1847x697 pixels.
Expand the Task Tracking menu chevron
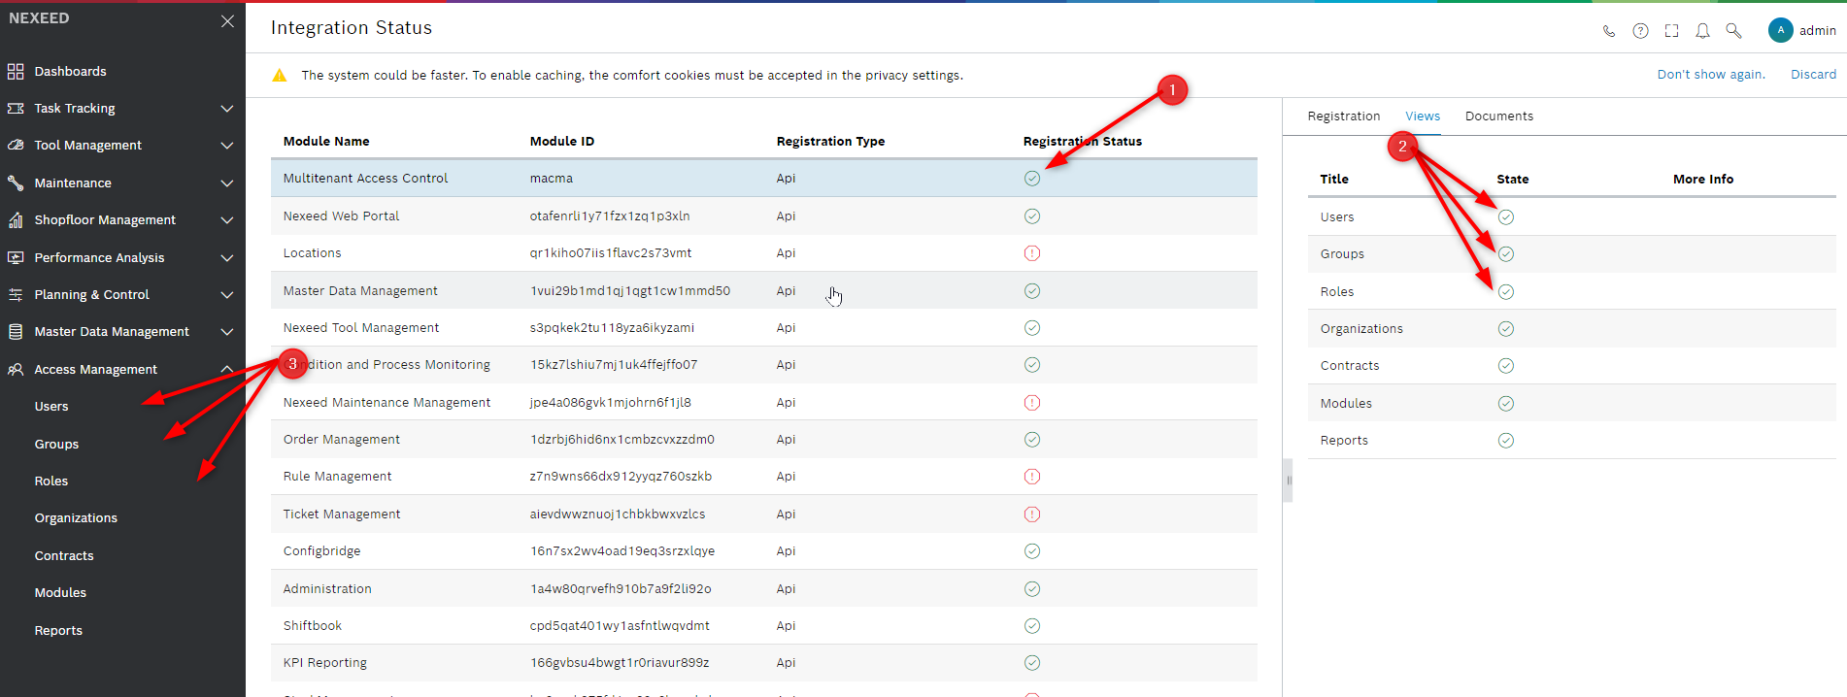coord(227,109)
